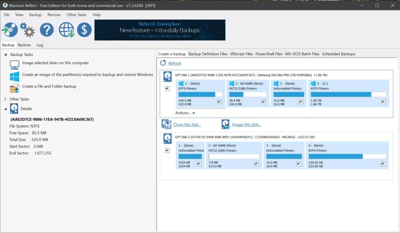Click Windows flag on Disk 1 partition 1

(181, 83)
